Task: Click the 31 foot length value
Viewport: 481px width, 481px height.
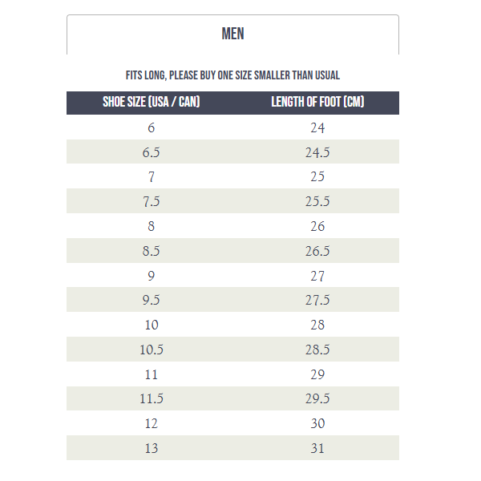Action: tap(317, 448)
